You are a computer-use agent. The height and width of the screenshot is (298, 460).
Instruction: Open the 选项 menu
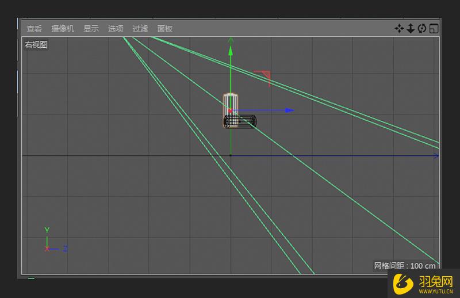tap(116, 29)
